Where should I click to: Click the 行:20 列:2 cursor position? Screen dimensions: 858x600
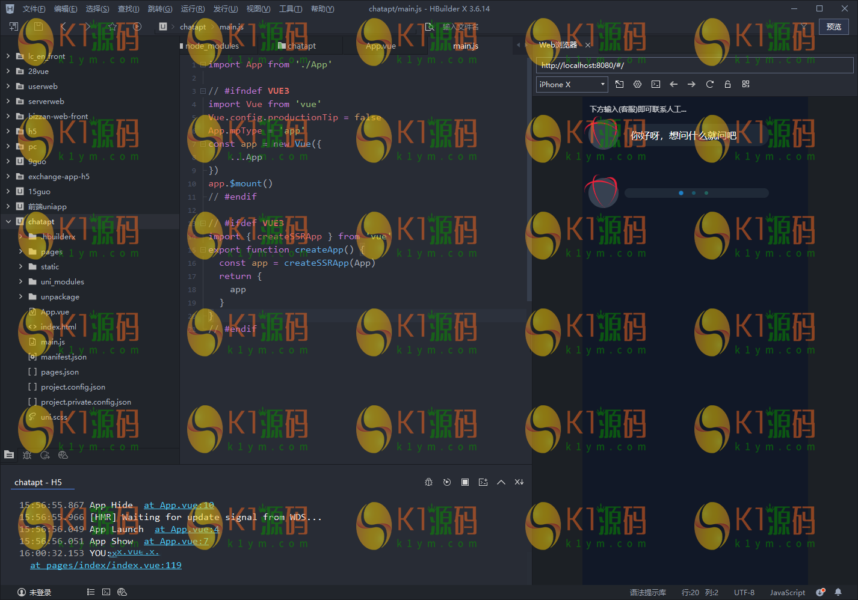(700, 592)
